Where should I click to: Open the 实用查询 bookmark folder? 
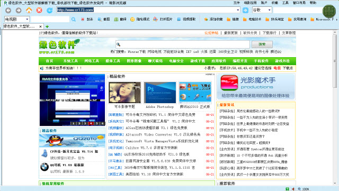click(x=297, y=19)
